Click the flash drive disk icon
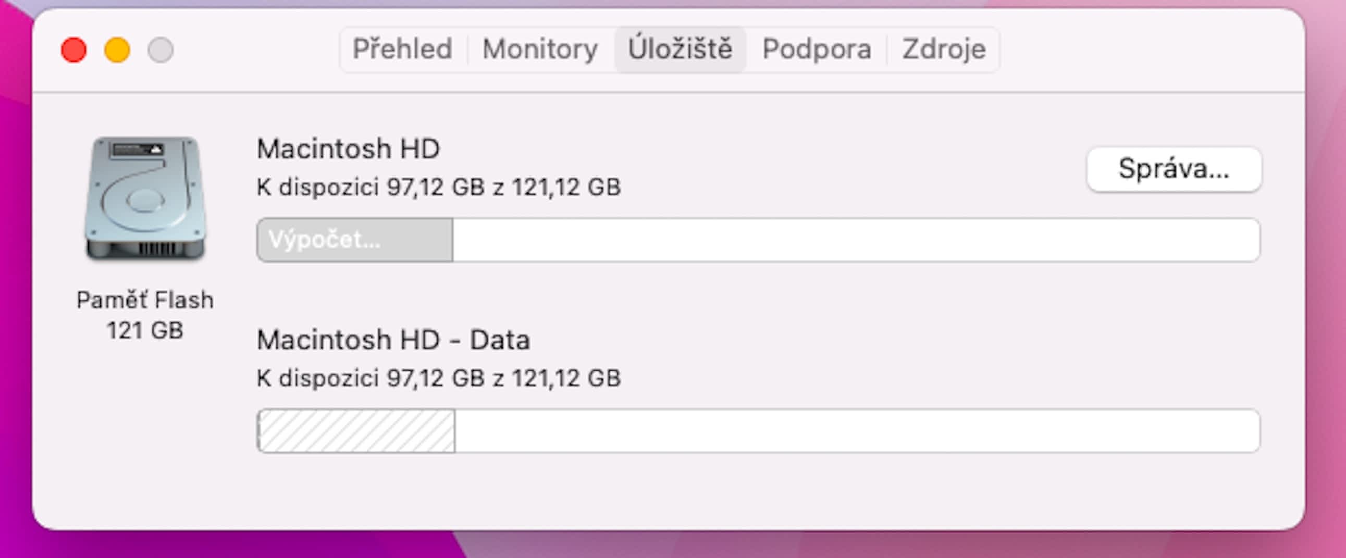Image resolution: width=1346 pixels, height=558 pixels. point(145,199)
